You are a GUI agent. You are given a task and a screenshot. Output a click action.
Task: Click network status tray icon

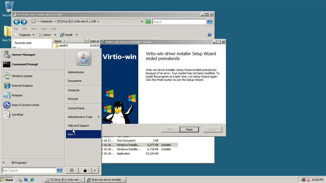[303, 180]
